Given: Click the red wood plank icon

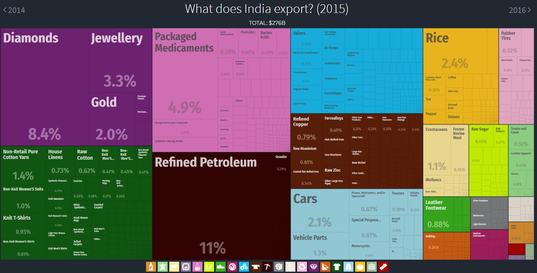Looking at the screenshot, I should (x=383, y=267).
